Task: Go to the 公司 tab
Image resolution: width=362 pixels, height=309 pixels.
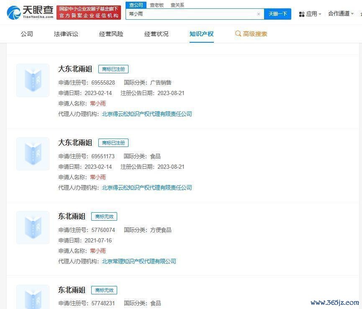Action: pyautogui.click(x=27, y=34)
